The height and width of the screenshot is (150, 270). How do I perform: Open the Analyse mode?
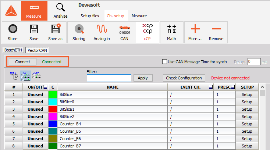point(60,11)
